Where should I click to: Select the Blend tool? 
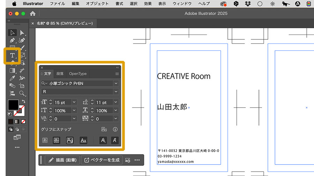pos(12,86)
